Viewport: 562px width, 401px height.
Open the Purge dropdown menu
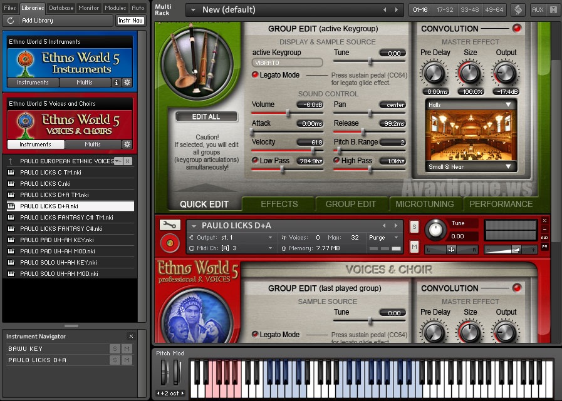pos(396,237)
